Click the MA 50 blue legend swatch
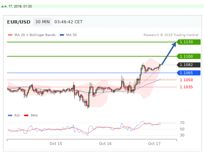 click(x=62, y=35)
